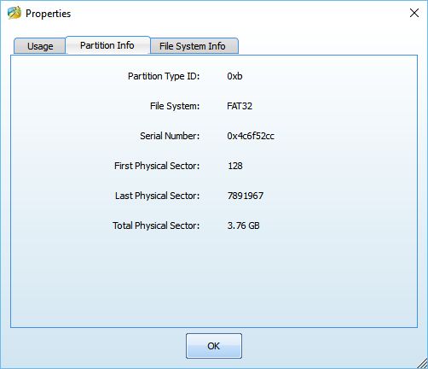This screenshot has height=369, width=428.
Task: Click the Total Physical Sector label
Action: tap(156, 225)
